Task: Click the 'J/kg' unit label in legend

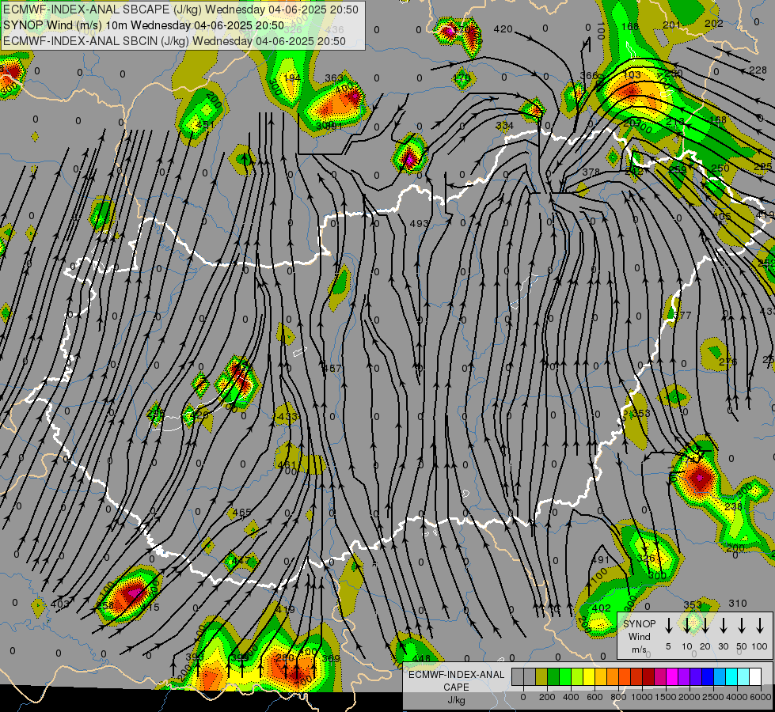Action: (456, 700)
